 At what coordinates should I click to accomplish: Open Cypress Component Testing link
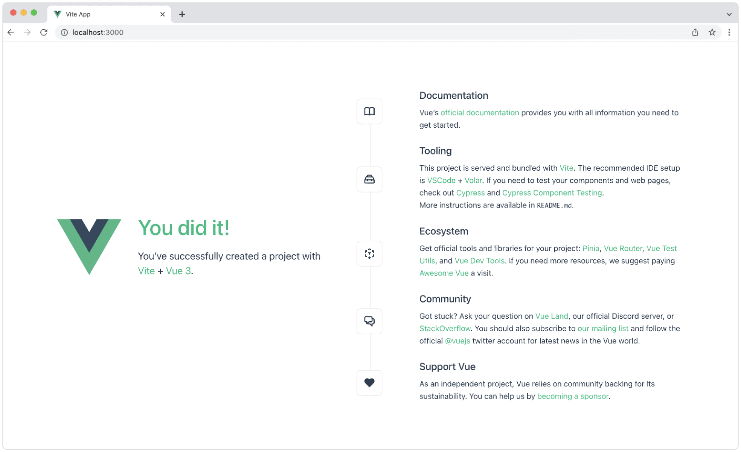pos(552,193)
